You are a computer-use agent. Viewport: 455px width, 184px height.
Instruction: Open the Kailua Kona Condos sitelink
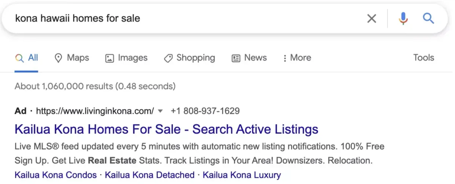[x=56, y=175]
